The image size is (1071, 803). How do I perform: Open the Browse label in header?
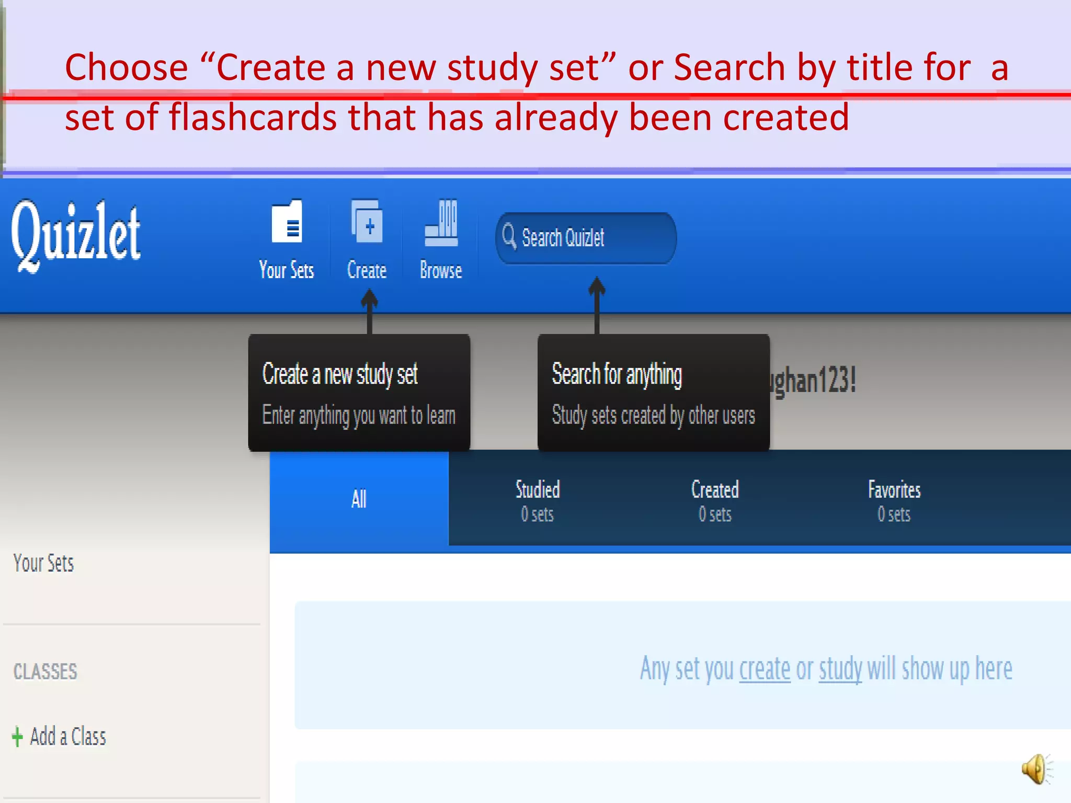[441, 270]
